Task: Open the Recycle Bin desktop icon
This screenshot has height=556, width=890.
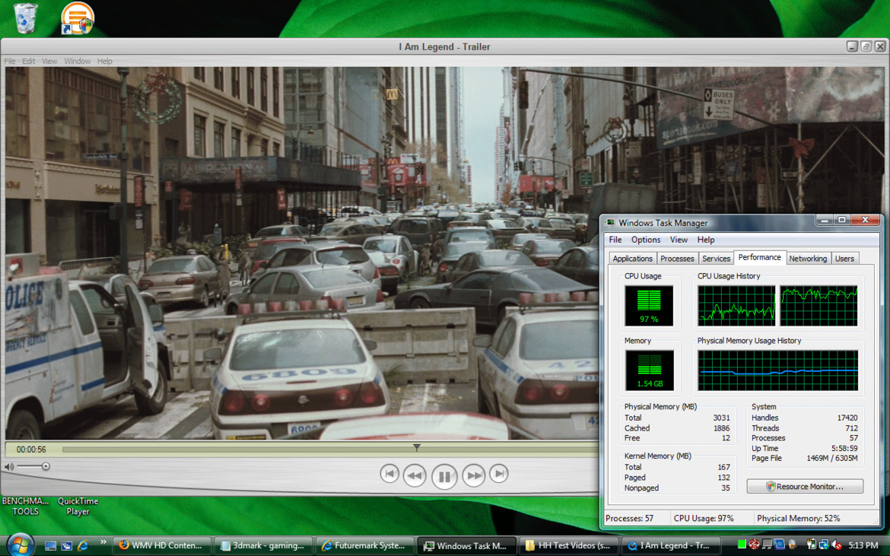Action: point(25,17)
